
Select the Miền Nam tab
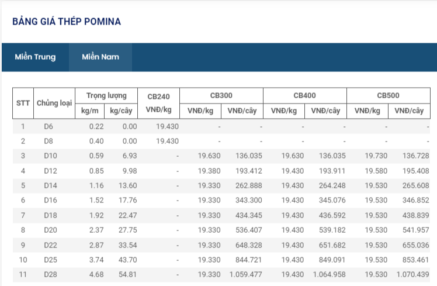coord(100,57)
